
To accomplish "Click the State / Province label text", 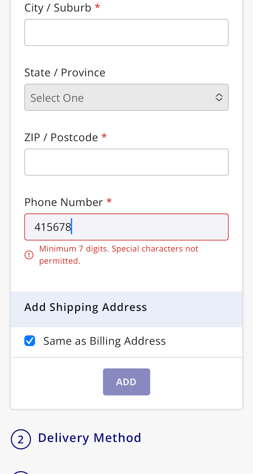I will [x=65, y=73].
